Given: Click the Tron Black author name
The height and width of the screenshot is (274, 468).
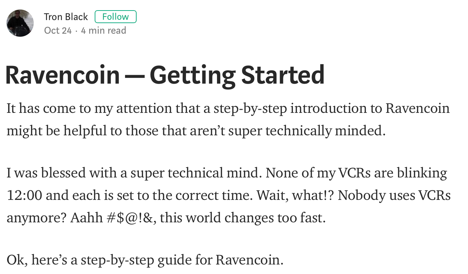Looking at the screenshot, I should [66, 17].
